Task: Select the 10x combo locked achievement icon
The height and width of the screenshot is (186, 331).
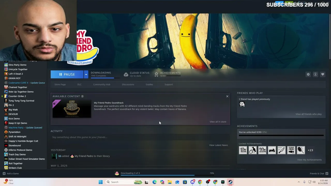Action: click(243, 150)
